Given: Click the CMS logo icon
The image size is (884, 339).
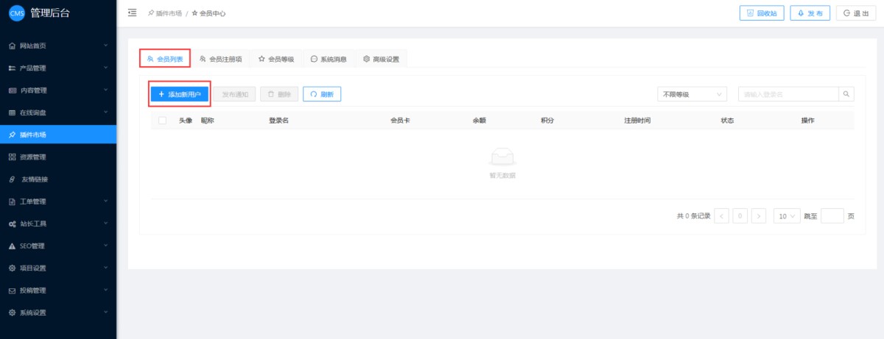Looking at the screenshot, I should (16, 13).
